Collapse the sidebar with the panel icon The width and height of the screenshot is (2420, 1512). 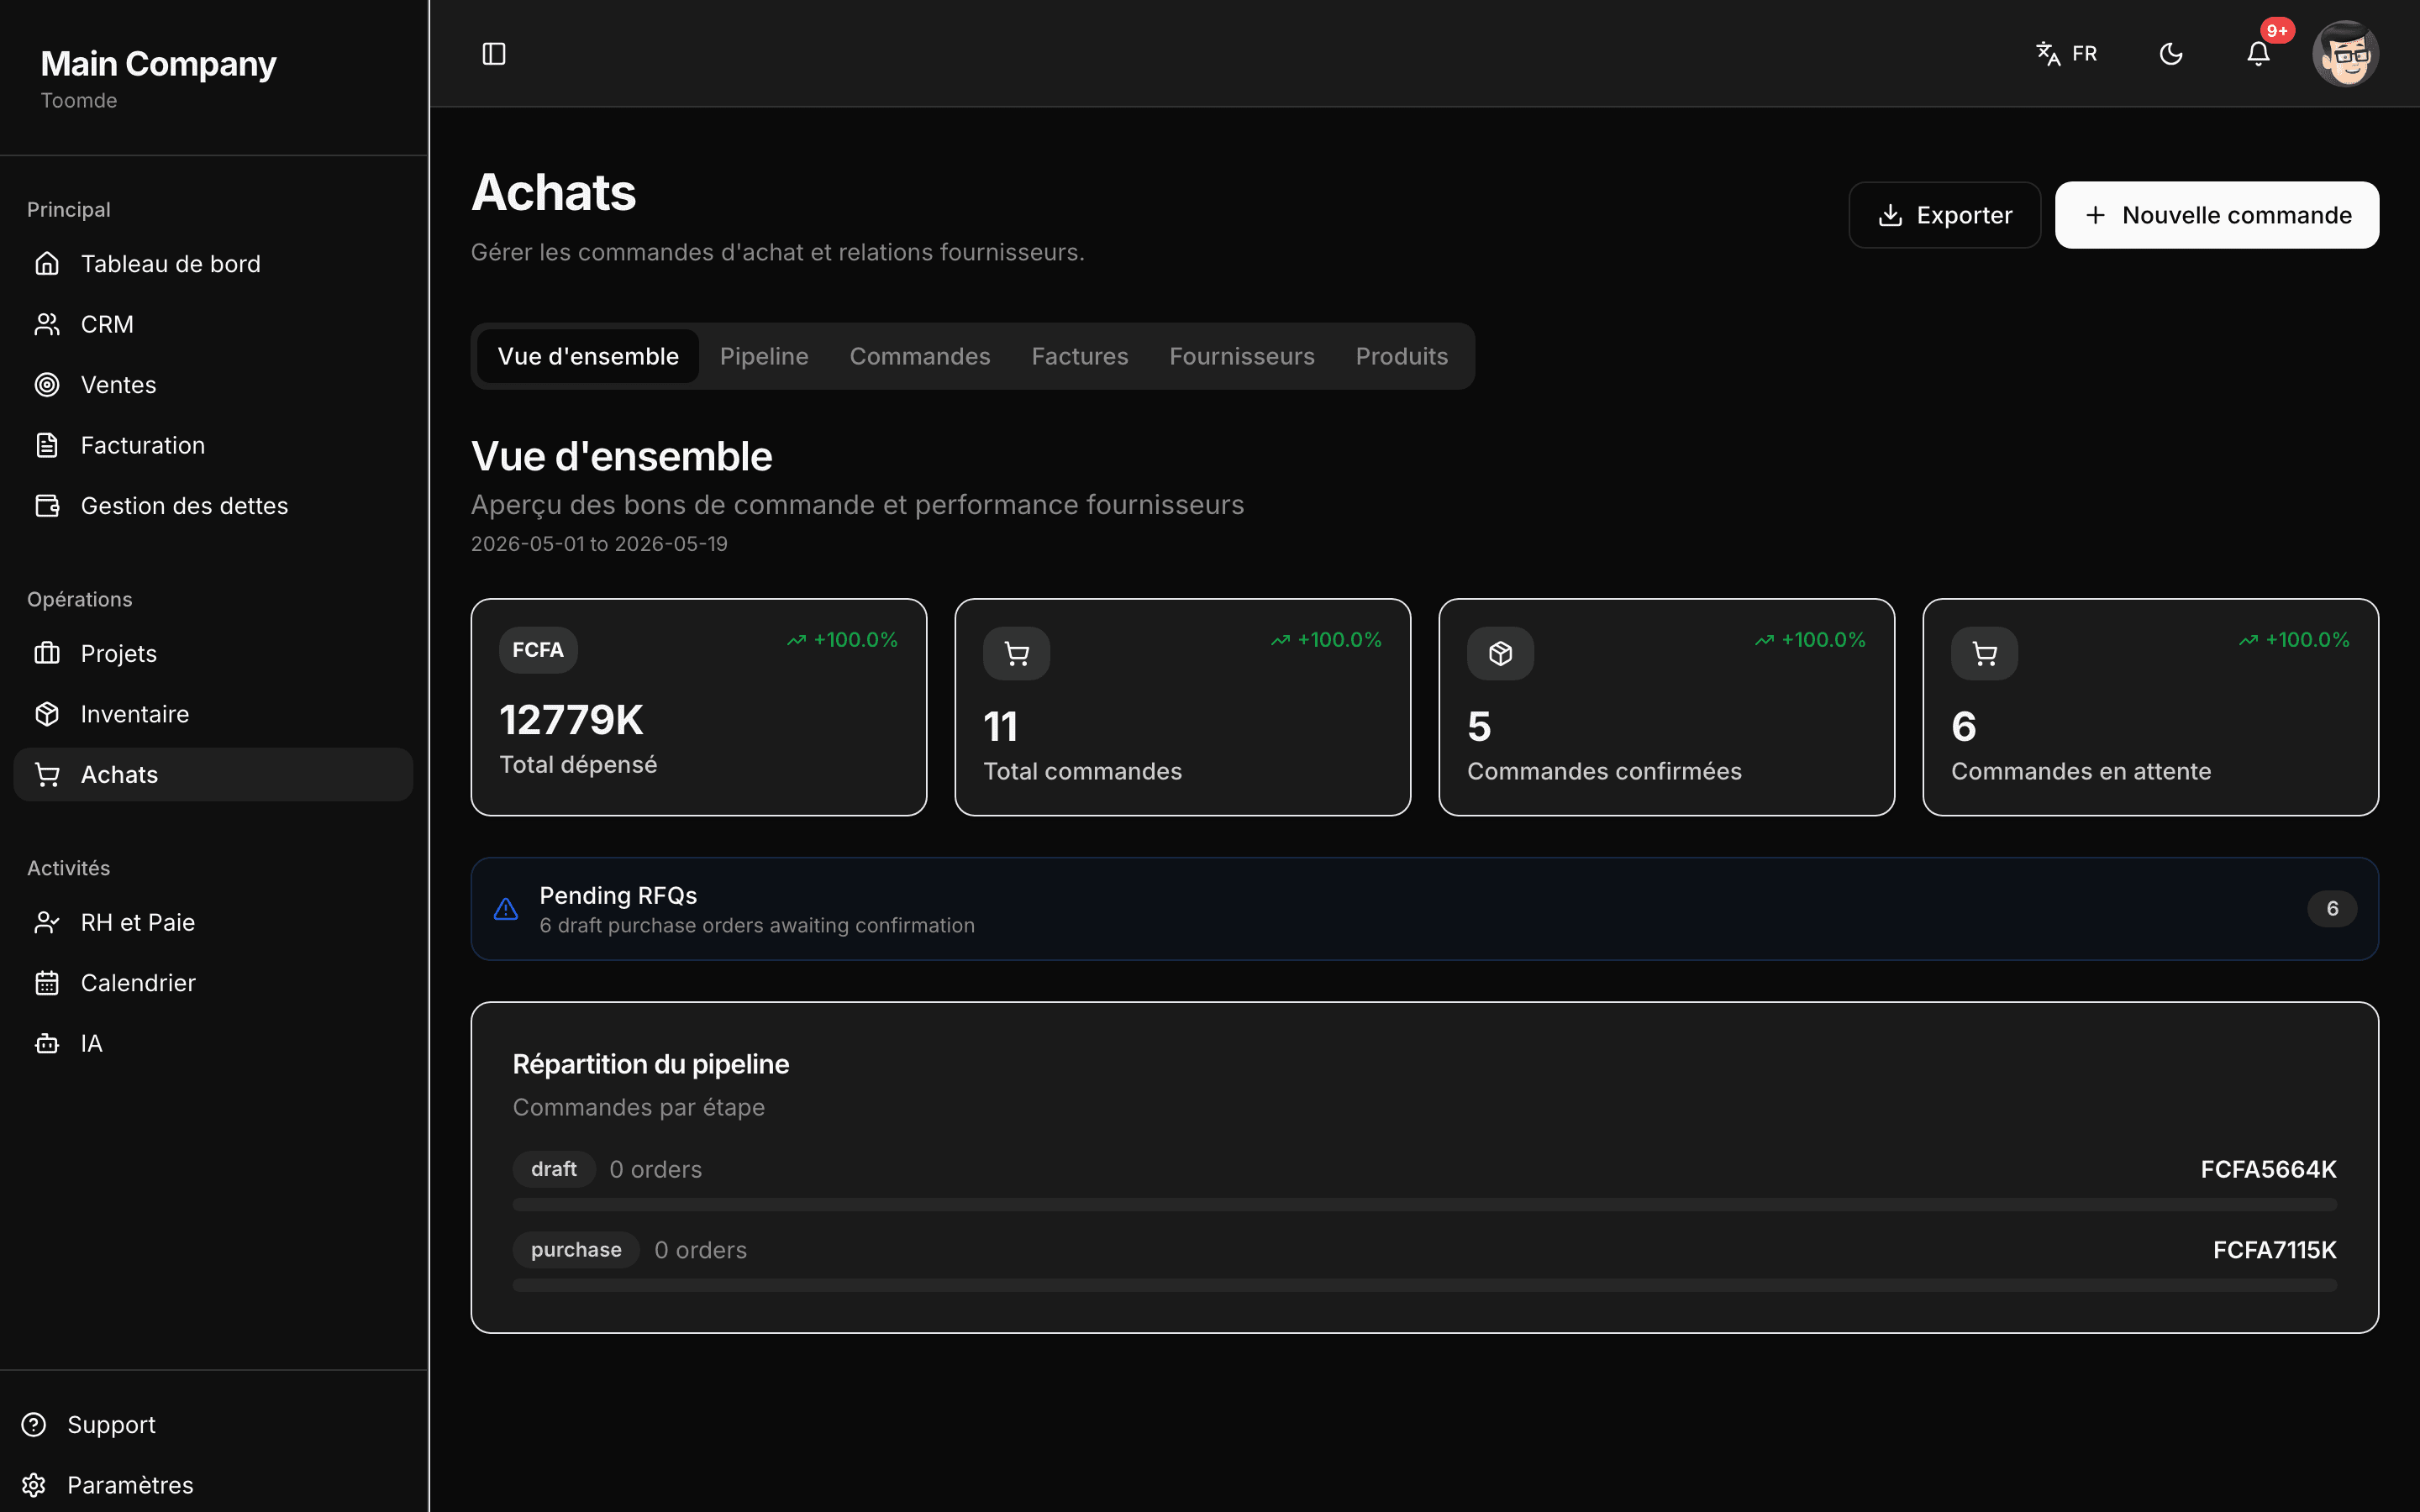[x=494, y=54]
